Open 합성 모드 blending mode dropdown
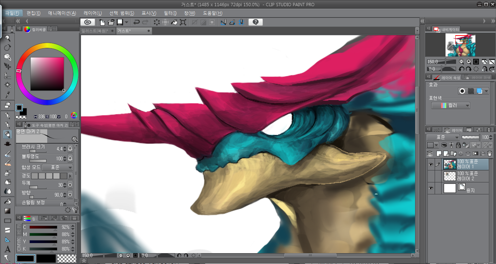 57,168
